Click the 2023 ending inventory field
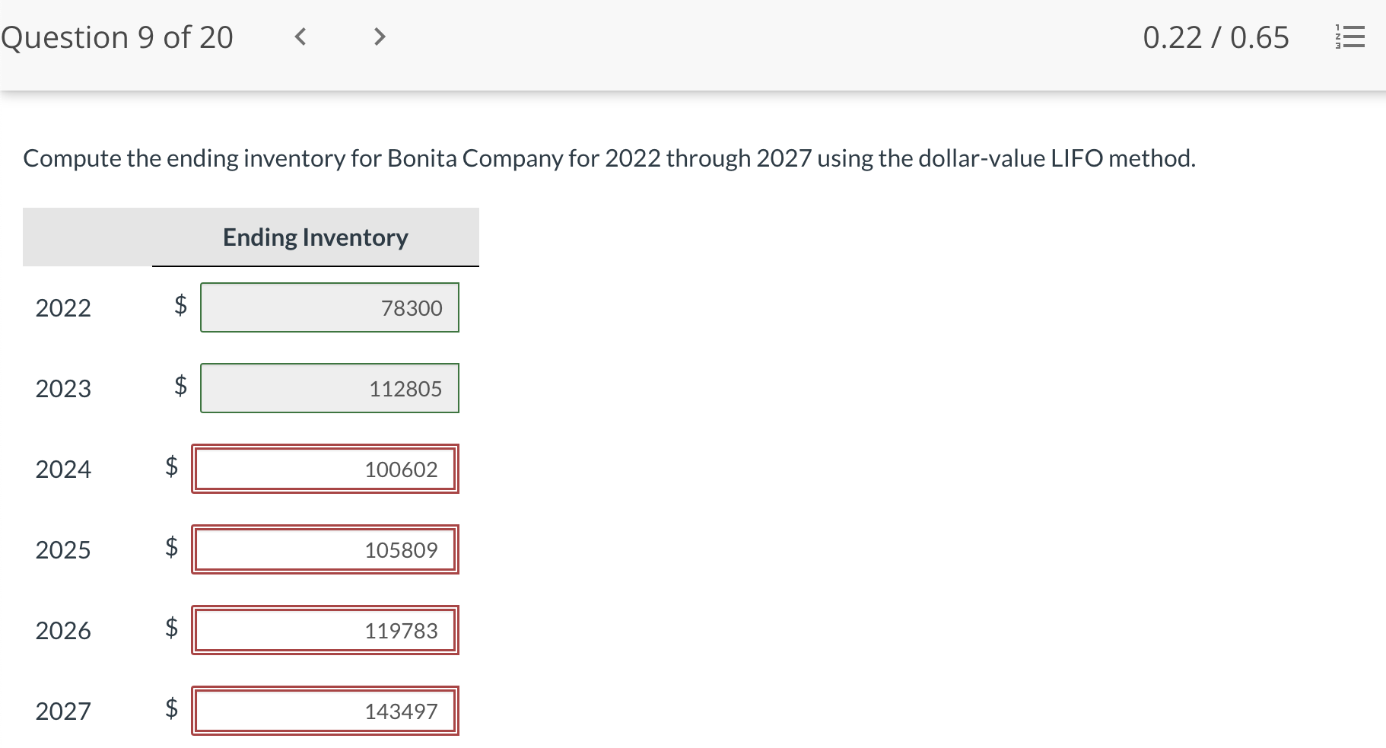This screenshot has width=1386, height=748. [329, 388]
